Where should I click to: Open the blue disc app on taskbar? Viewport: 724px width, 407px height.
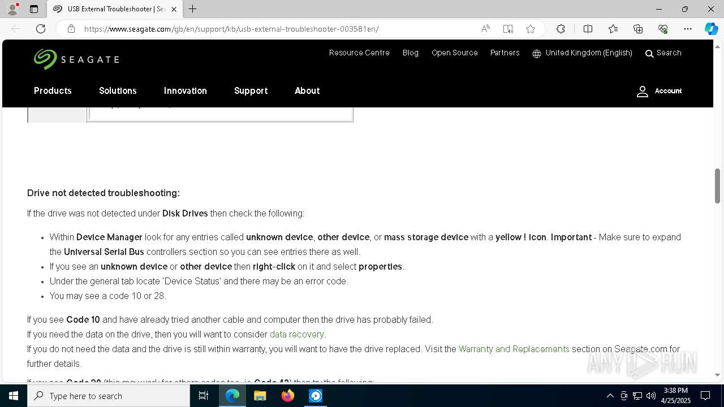(315, 396)
